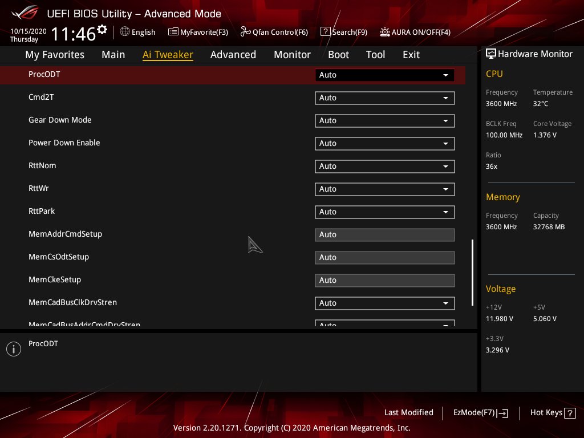Select the Cmd2T setting label
The image size is (584, 438).
point(41,97)
